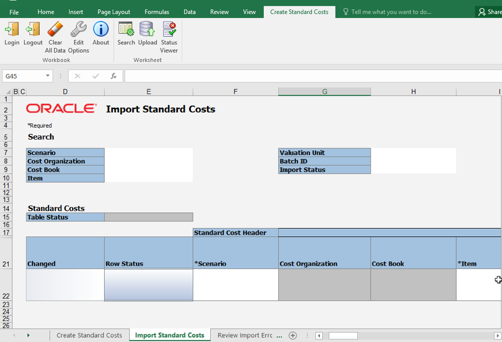The width and height of the screenshot is (502, 342).
Task: Select the Scenario search value cell
Action: [148, 152]
